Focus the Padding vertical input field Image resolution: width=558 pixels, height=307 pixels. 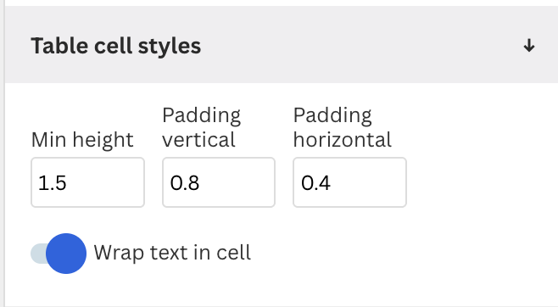pos(219,182)
